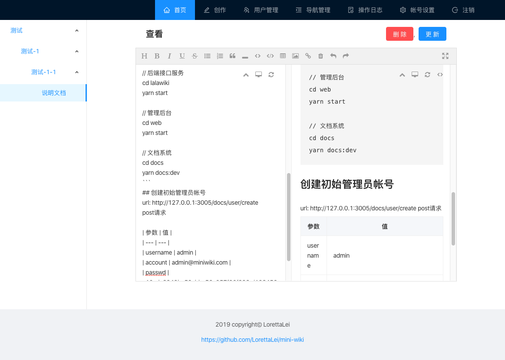
Task: Undo the last edit
Action: [333, 56]
